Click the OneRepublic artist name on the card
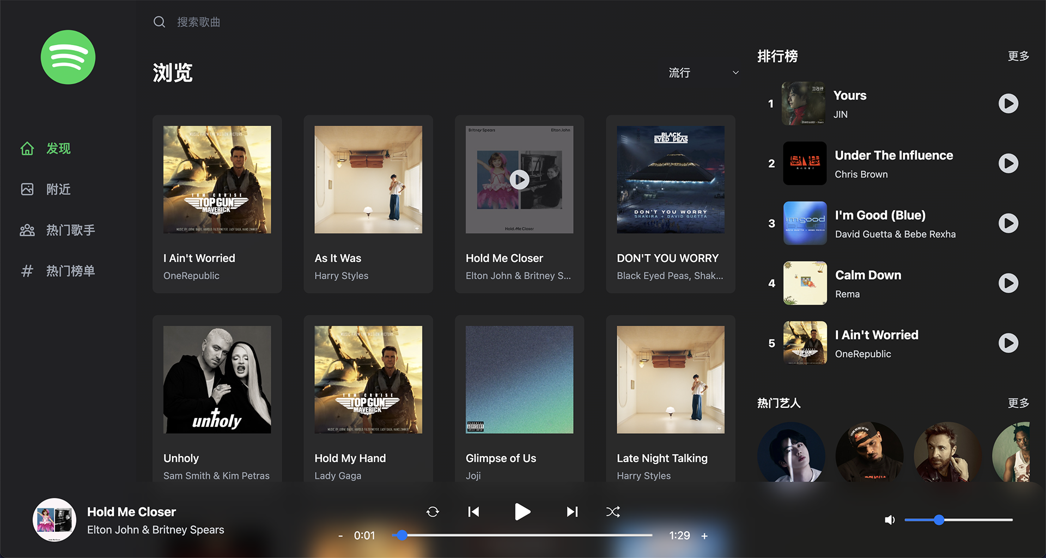 click(x=191, y=275)
